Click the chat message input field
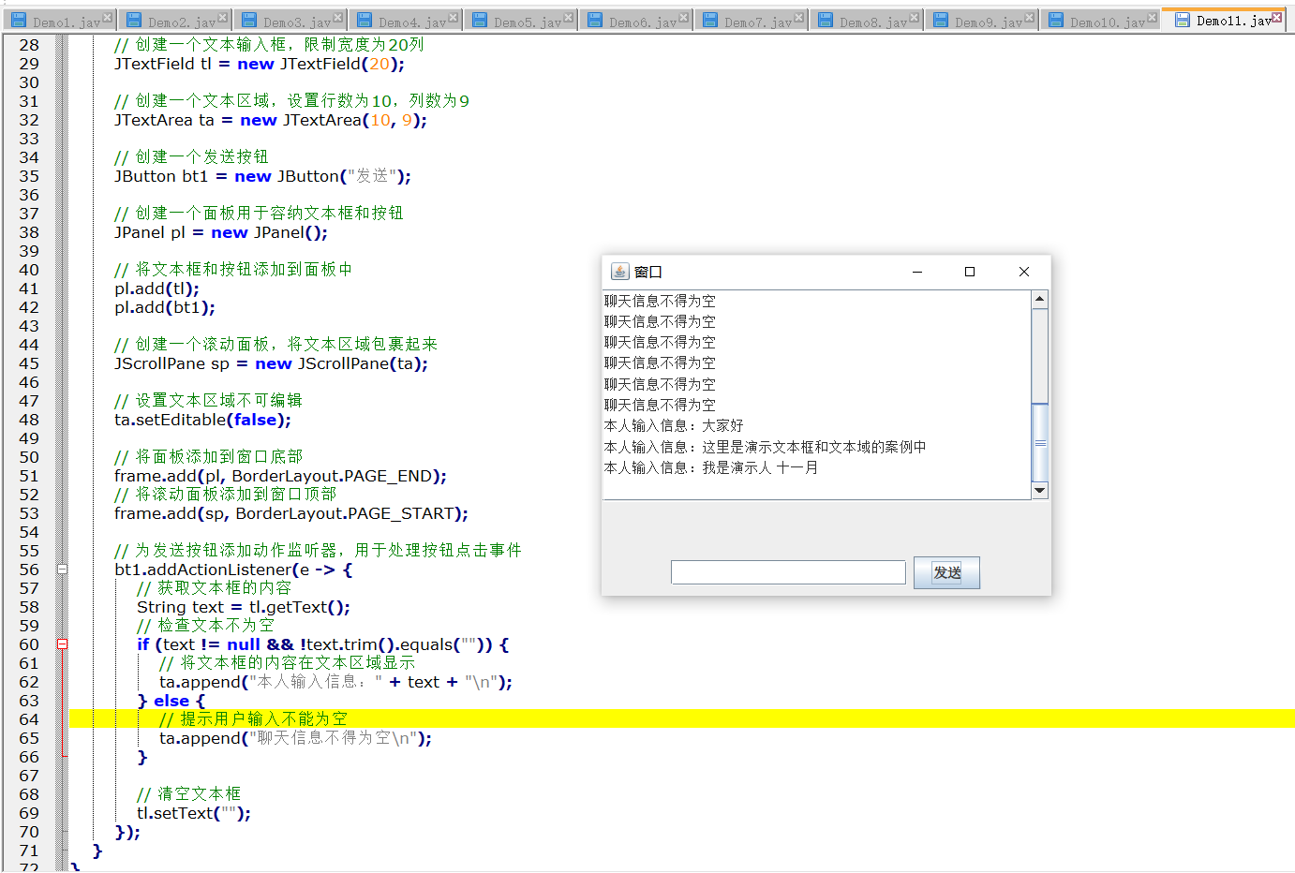 point(788,572)
